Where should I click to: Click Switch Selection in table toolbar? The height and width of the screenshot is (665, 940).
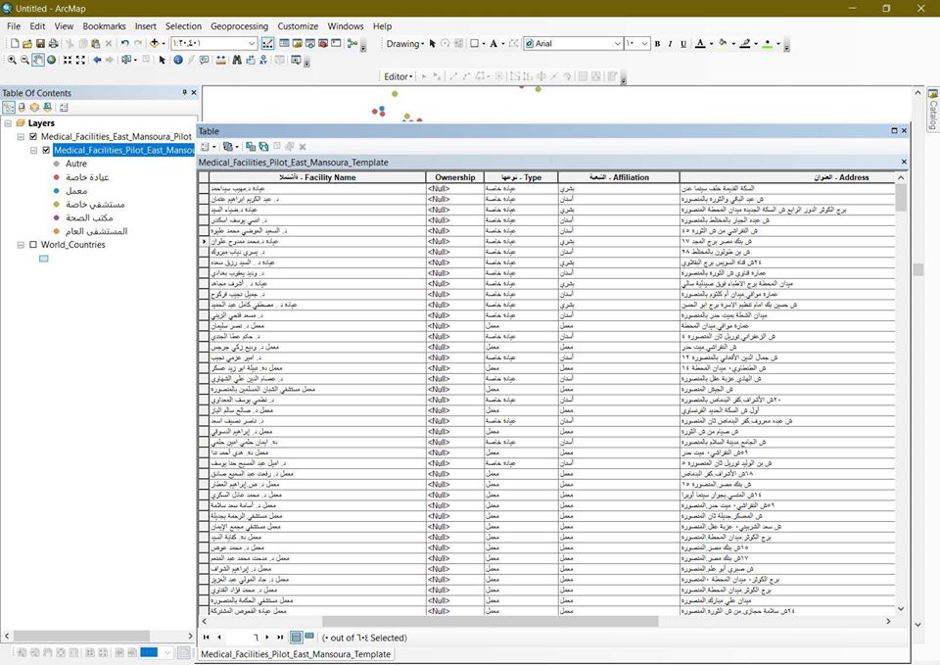pyautogui.click(x=263, y=146)
